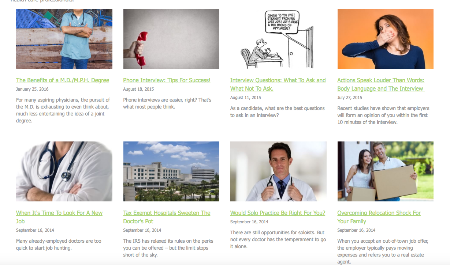Click the relocation article summary paragraph

(383, 251)
